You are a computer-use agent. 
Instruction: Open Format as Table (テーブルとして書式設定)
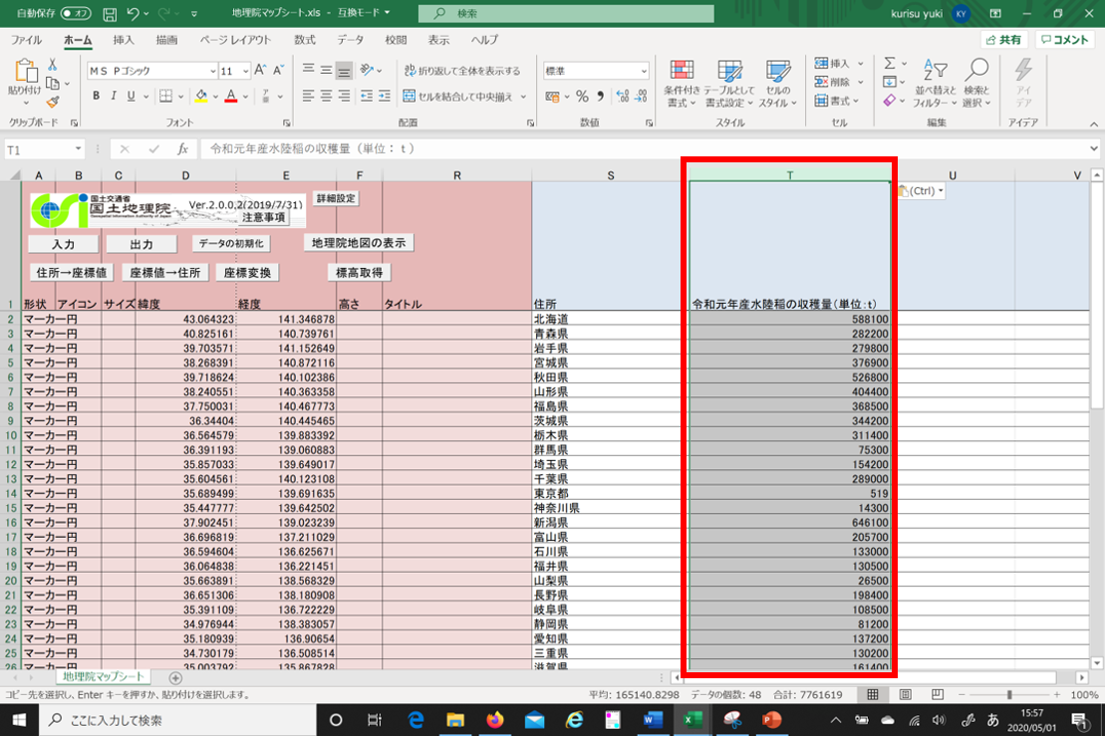click(x=729, y=83)
